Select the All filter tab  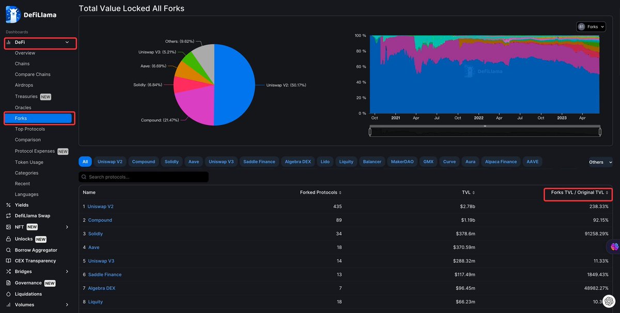(x=85, y=161)
